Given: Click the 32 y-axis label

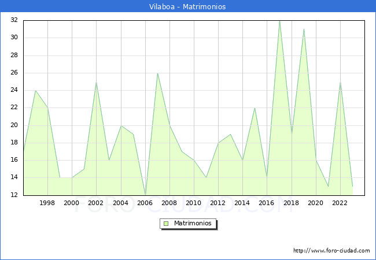Looking at the screenshot, I should [x=14, y=20].
